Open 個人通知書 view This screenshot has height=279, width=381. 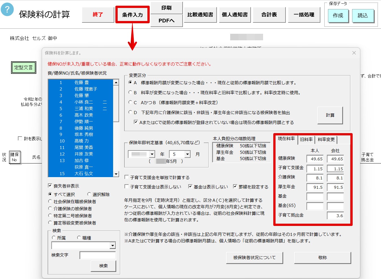click(x=235, y=14)
